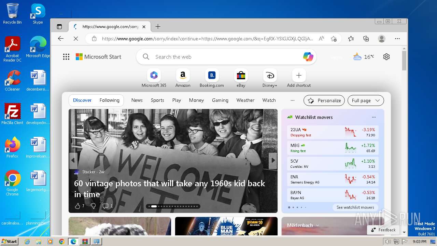Viewport: 437px width, 246px height.
Task: Select the Discover feed tab
Action: tap(82, 100)
